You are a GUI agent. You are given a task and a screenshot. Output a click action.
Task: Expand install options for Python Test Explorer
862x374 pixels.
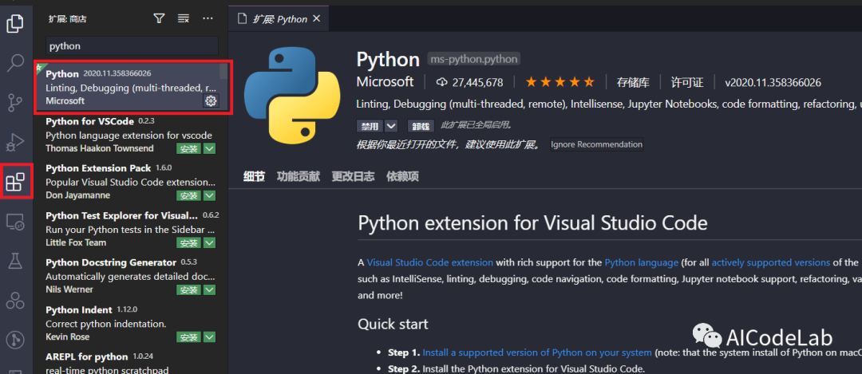click(209, 242)
